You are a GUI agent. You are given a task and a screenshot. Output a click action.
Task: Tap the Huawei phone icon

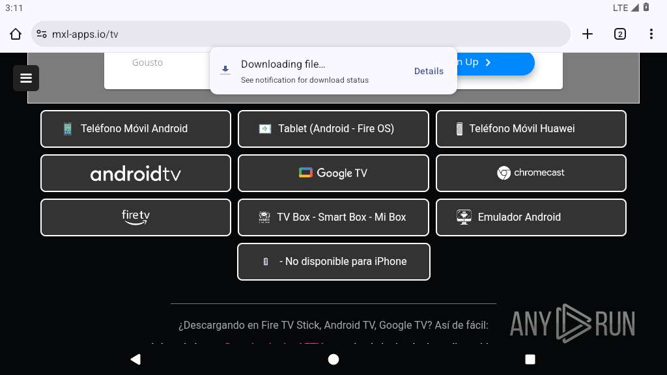[x=459, y=129]
